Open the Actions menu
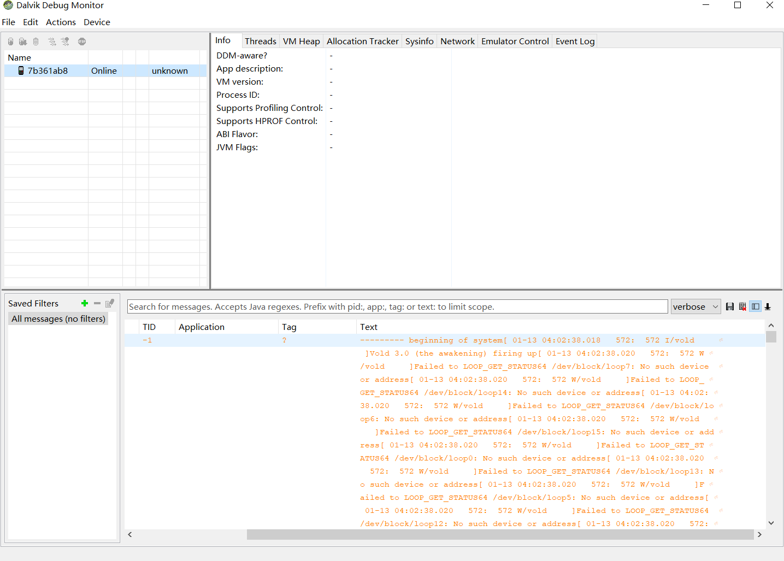This screenshot has width=784, height=561. tap(61, 22)
